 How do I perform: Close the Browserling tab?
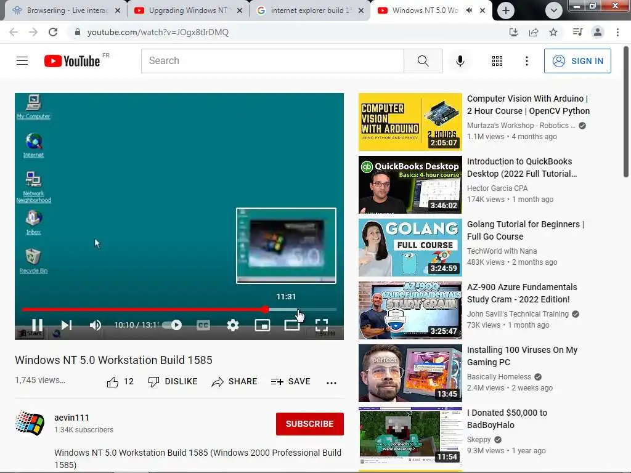[118, 10]
